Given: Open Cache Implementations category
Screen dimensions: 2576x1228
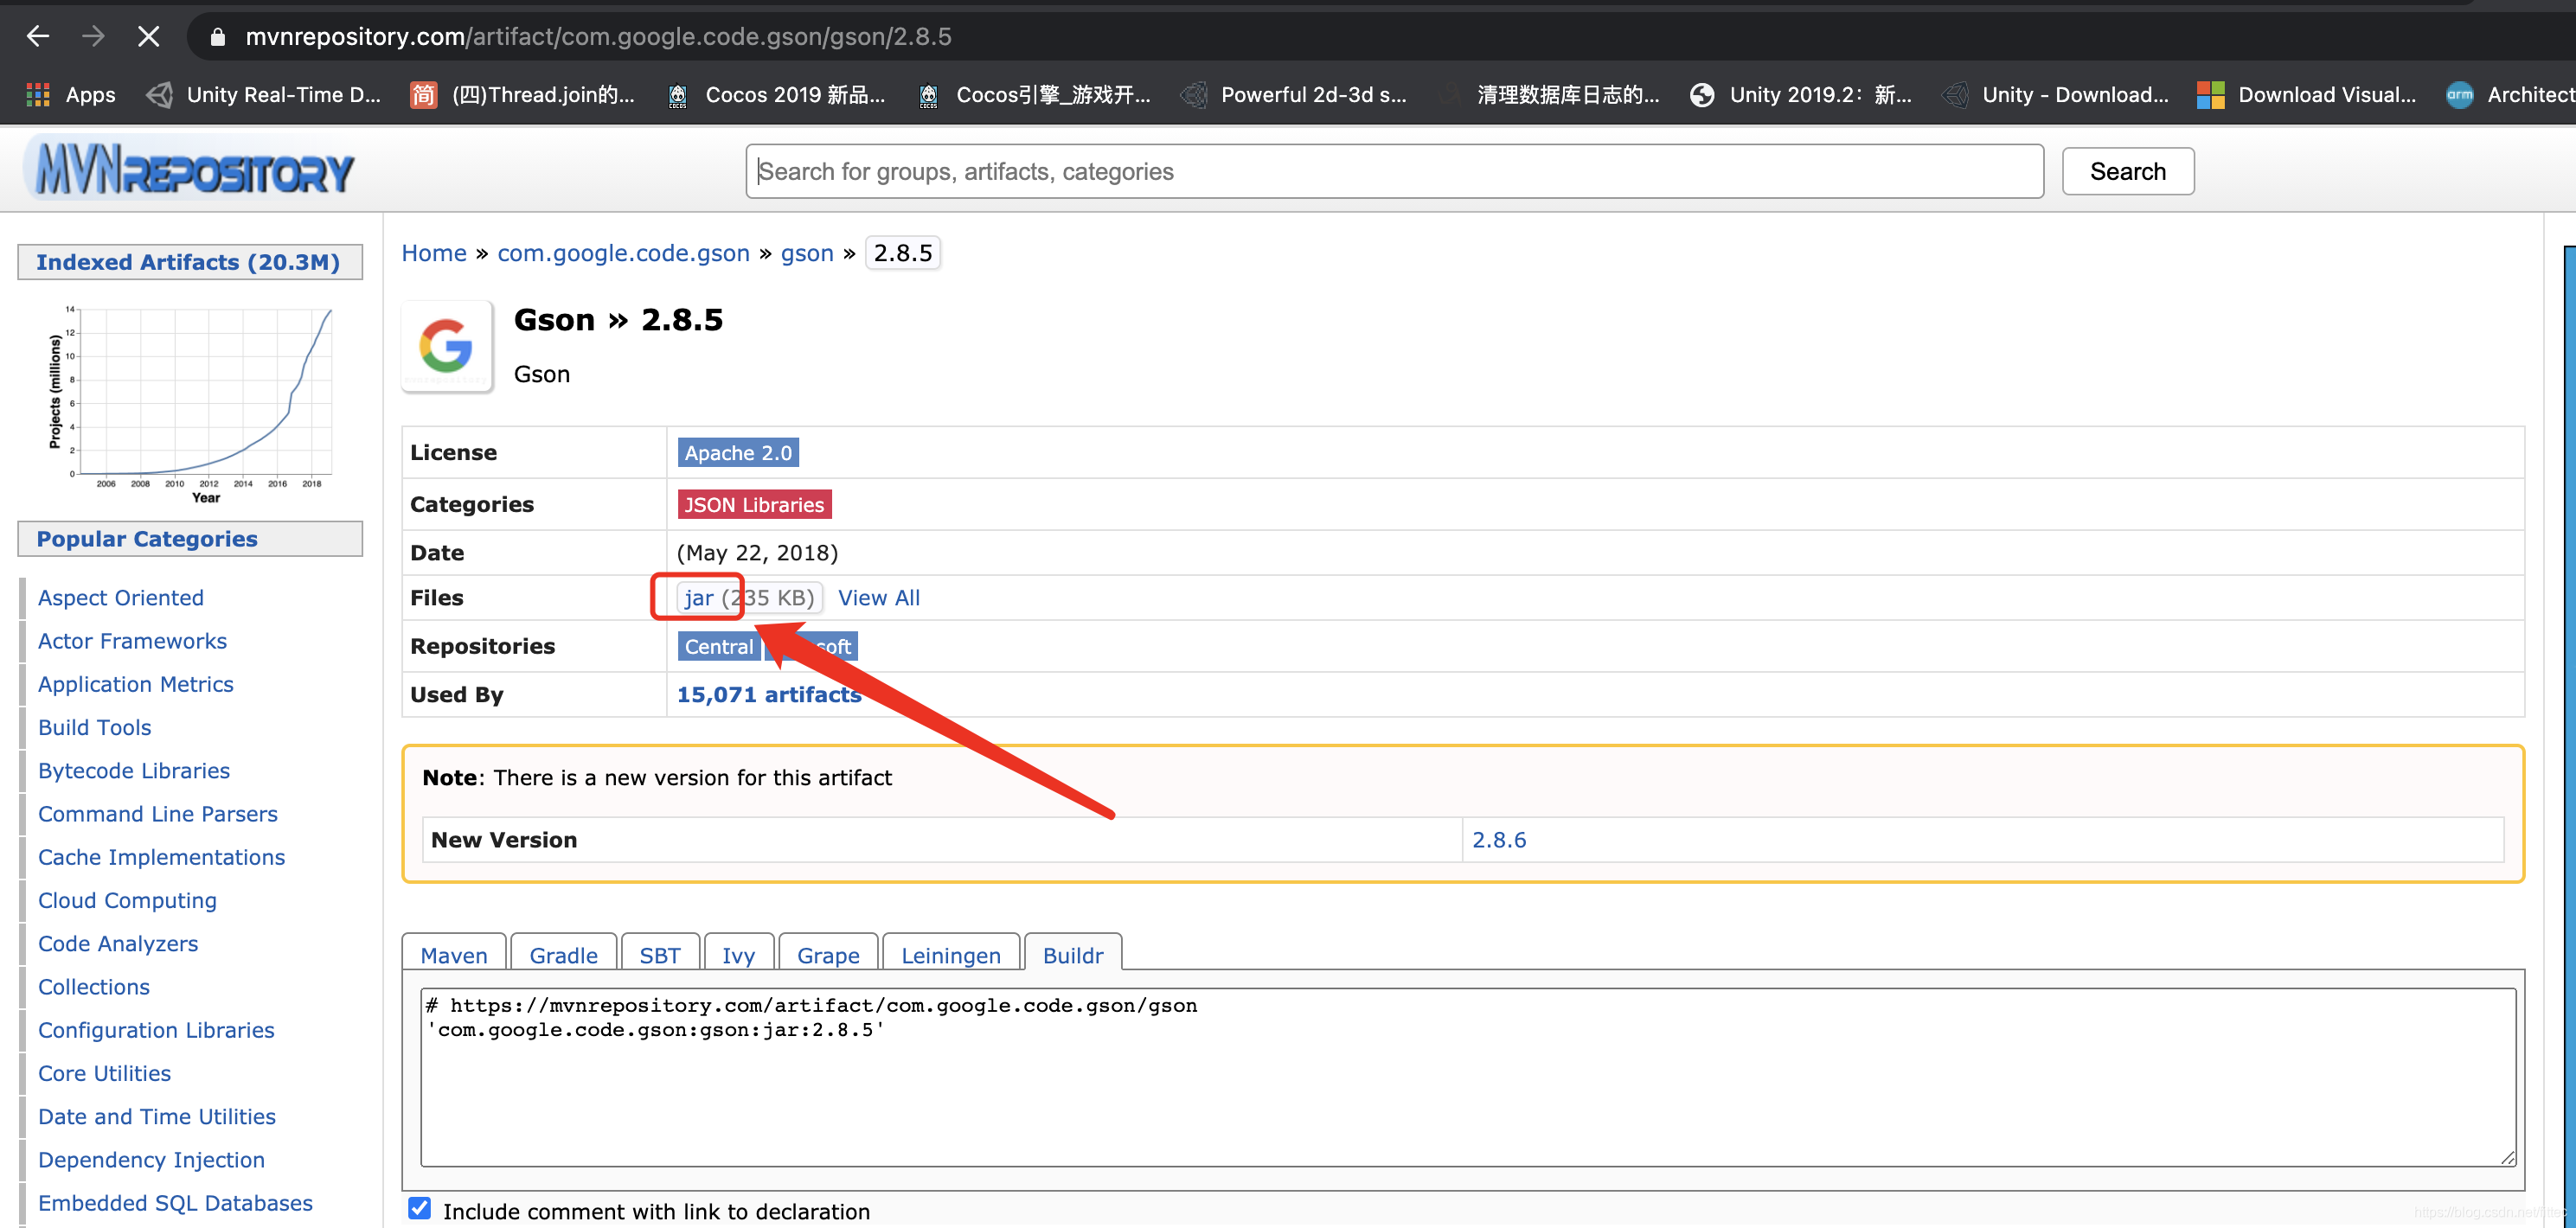Looking at the screenshot, I should pyautogui.click(x=161, y=857).
